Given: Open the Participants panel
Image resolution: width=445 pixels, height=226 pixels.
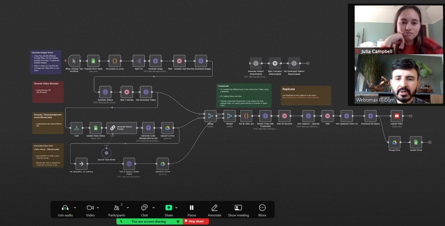Looking at the screenshot, I should (117, 208).
